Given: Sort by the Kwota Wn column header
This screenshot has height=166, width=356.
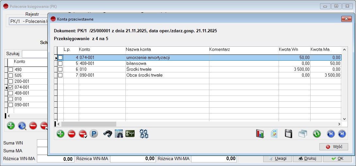Looking at the screenshot, I should click(x=293, y=50).
